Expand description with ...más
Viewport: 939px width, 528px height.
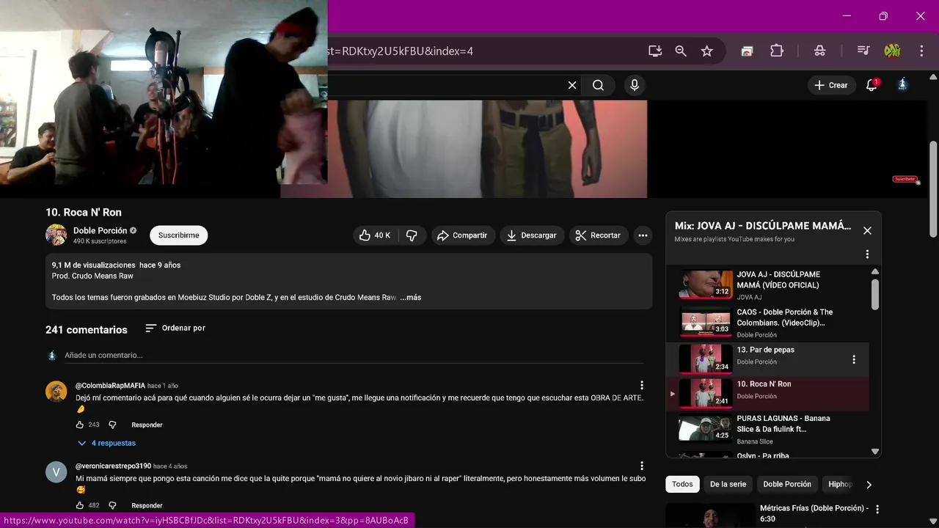pos(411,298)
